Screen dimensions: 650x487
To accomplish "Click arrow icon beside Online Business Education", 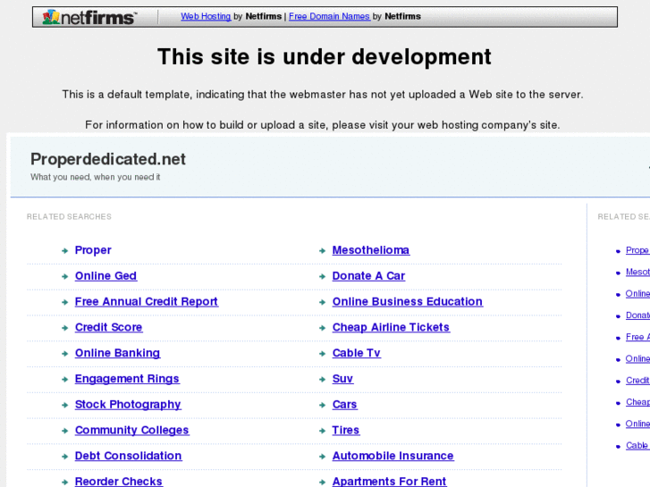I will pyautogui.click(x=322, y=302).
